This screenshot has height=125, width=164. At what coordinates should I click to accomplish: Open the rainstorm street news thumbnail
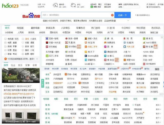coord(21,76)
